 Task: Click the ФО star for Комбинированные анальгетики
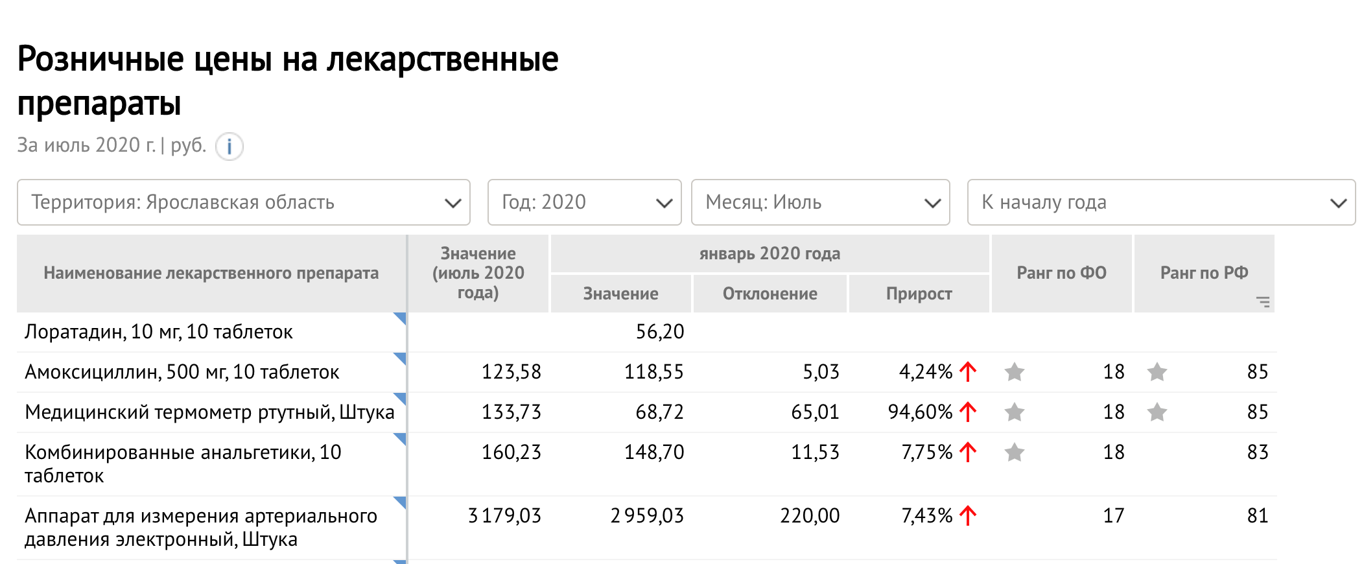(1015, 452)
